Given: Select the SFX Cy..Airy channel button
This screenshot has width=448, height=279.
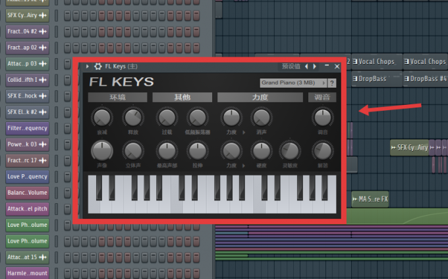Looking at the screenshot, I should pyautogui.click(x=27, y=15).
